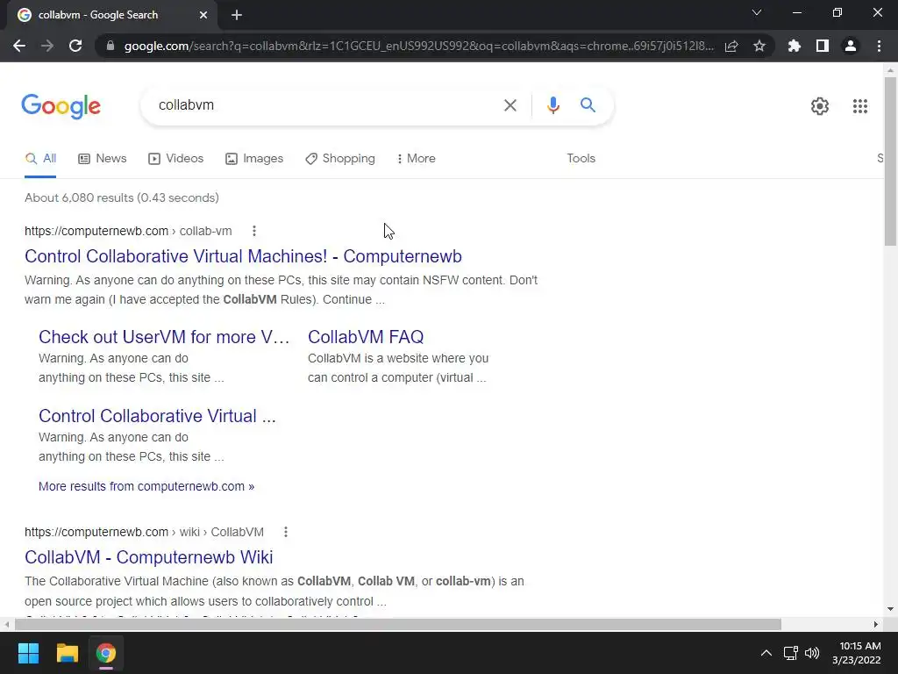
Task: Switch to the Images tab
Action: click(254, 159)
